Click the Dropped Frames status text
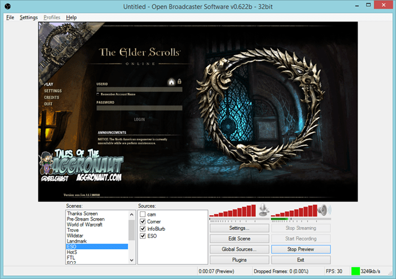This screenshot has height=279, width=396. [281, 272]
